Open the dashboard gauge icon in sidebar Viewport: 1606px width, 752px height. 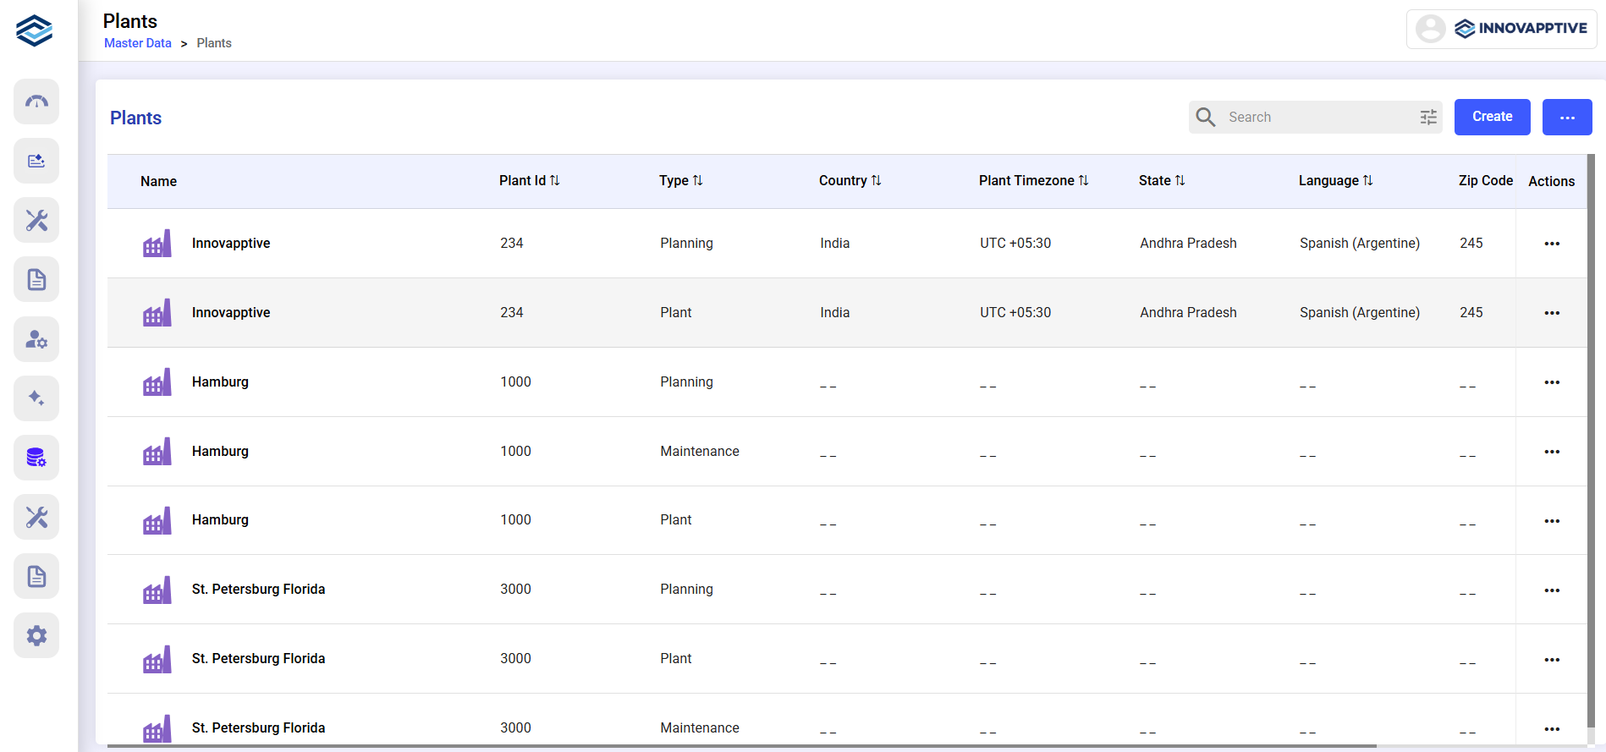(36, 102)
